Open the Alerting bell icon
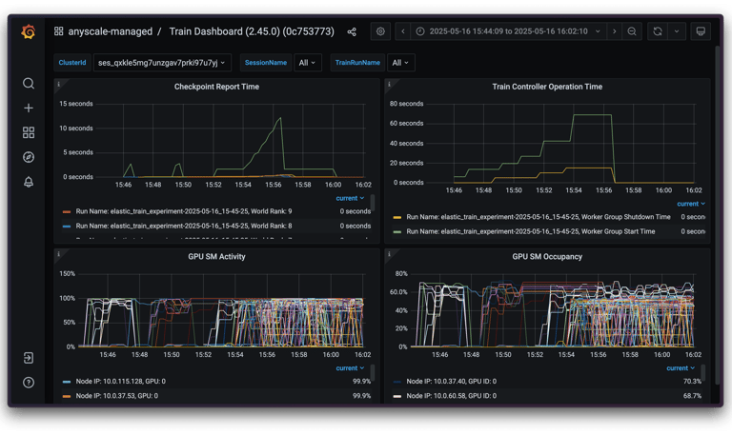 click(x=29, y=182)
